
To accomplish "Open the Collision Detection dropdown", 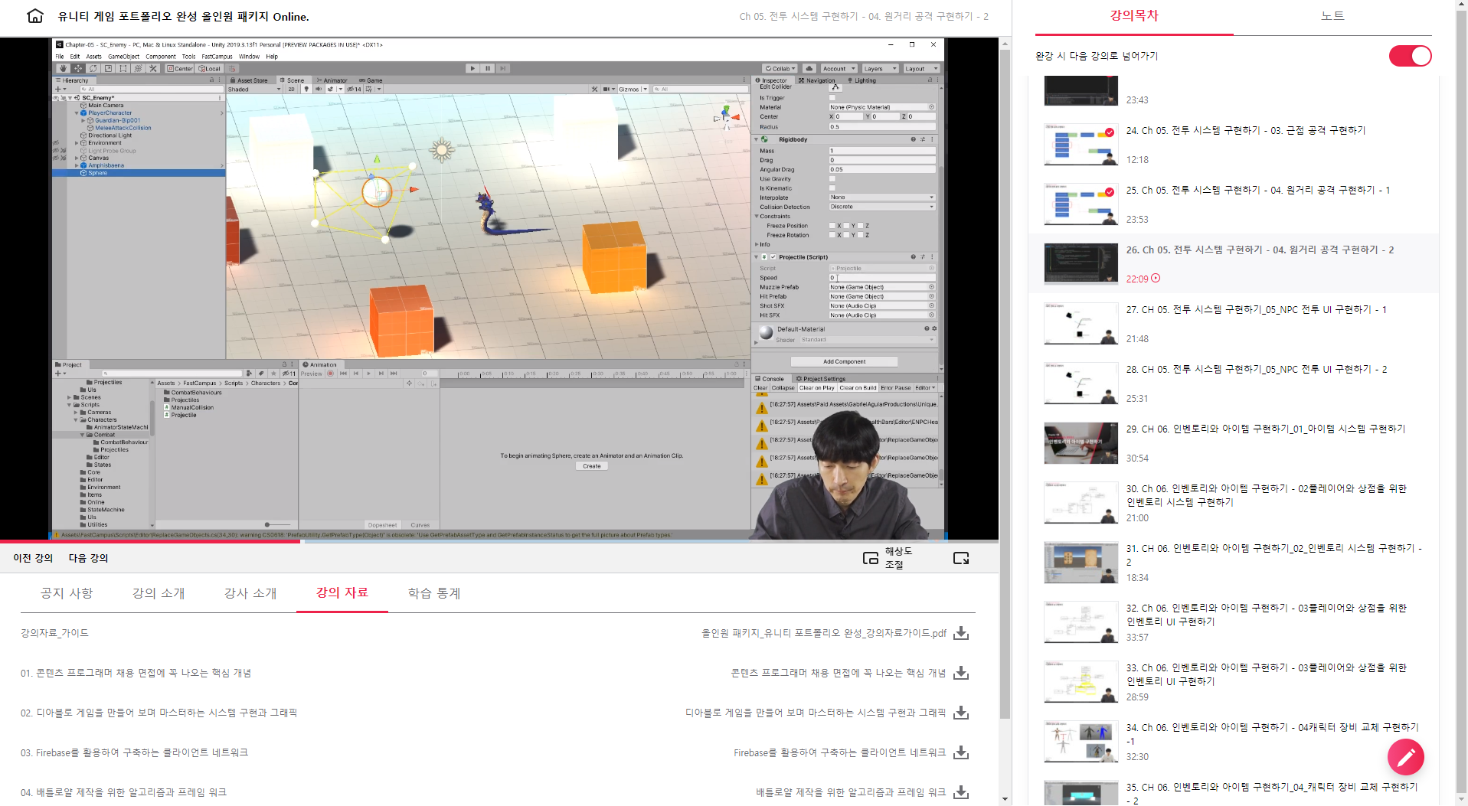I will 882,207.
